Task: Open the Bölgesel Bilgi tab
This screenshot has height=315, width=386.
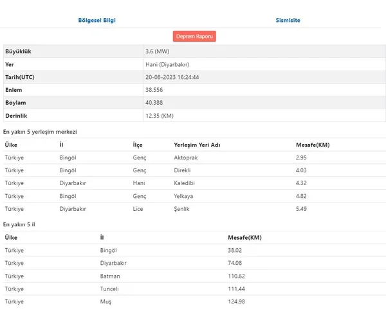Action: click(96, 20)
